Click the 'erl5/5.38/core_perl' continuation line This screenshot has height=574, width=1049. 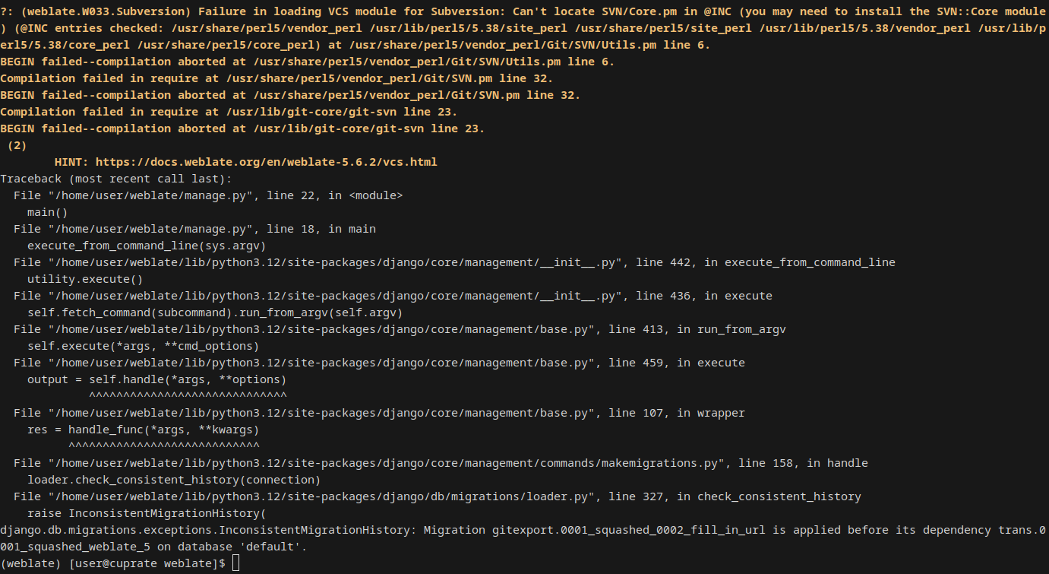pos(355,45)
